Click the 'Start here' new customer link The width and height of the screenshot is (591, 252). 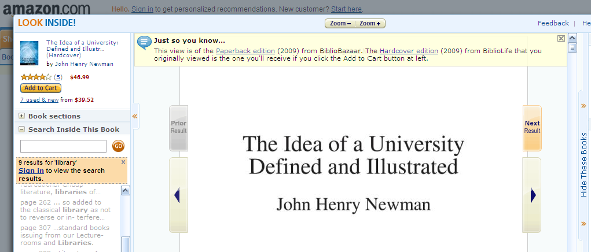tap(346, 9)
